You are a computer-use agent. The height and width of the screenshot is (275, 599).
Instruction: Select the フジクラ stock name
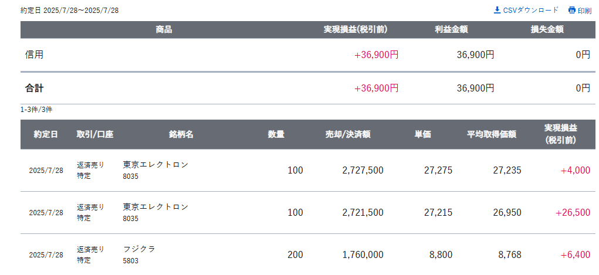click(139, 249)
